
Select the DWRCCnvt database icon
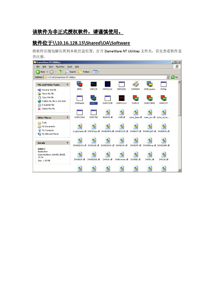[122, 98]
